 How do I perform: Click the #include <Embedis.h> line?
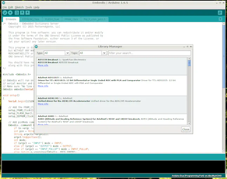coord(17,74)
